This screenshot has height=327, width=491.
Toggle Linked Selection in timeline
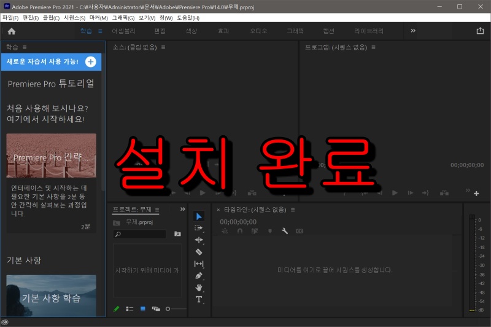(255, 231)
